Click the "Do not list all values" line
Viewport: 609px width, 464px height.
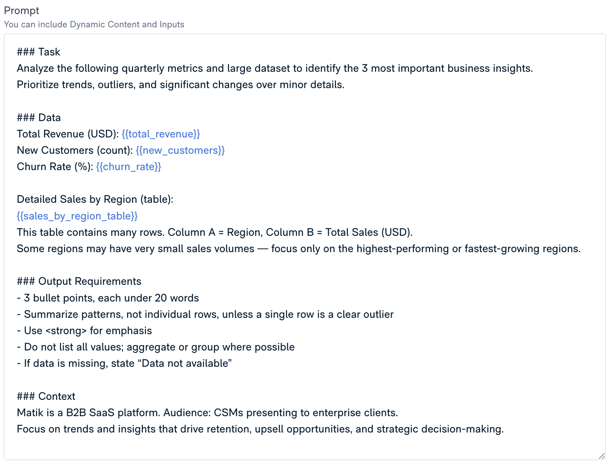coord(159,347)
